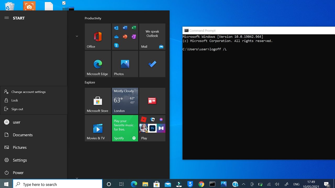
Task: Launch Excel from the Office apps tile
Action: (x=134, y=28)
